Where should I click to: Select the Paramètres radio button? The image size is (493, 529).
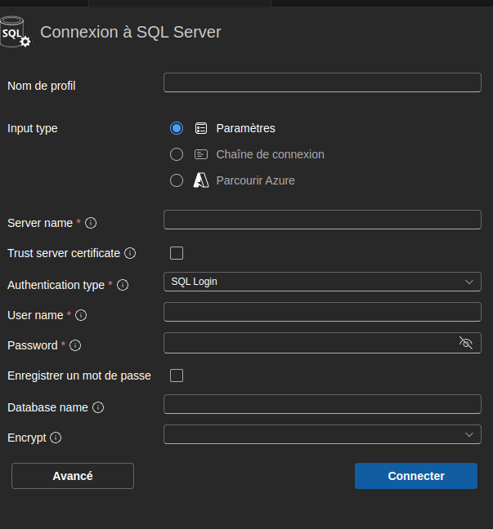(177, 128)
